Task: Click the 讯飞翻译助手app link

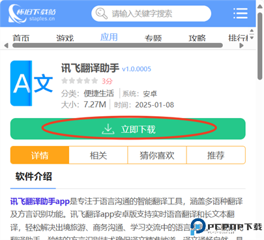Action: [x=40, y=202]
